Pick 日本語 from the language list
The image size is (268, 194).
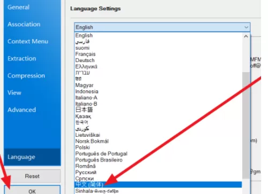click(x=158, y=110)
